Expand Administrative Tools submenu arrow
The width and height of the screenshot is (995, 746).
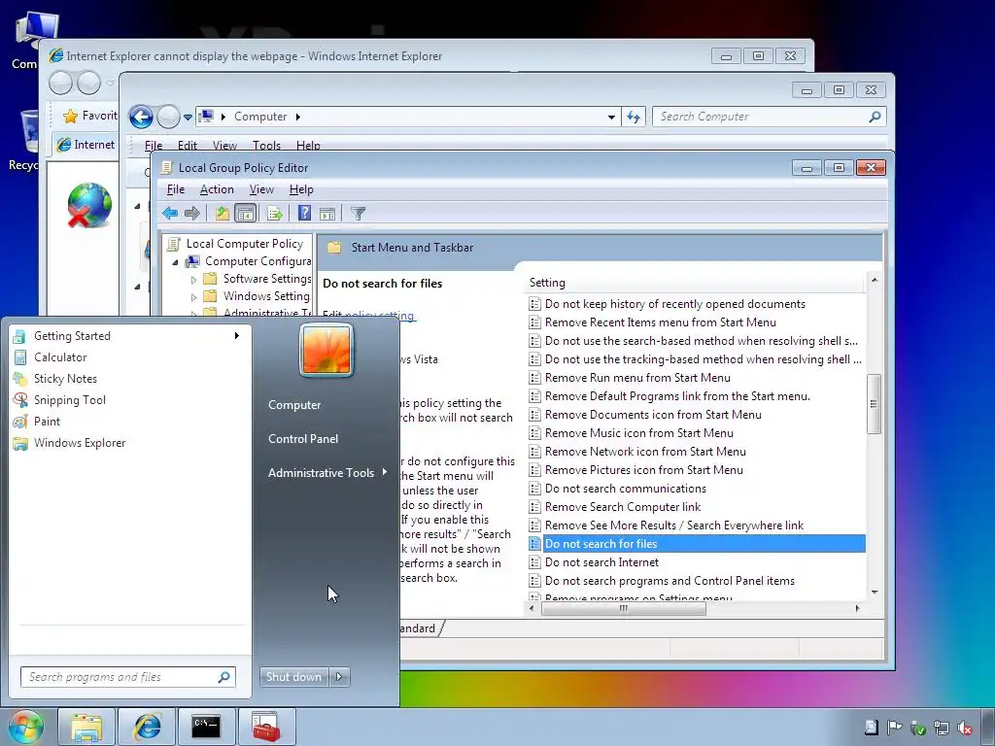tap(385, 472)
